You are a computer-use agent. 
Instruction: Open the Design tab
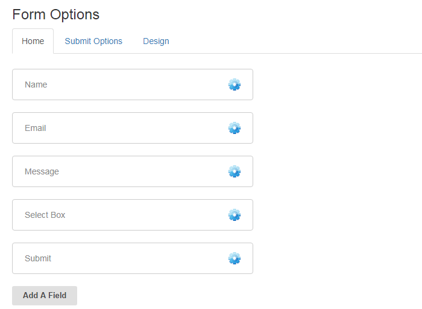pos(156,41)
